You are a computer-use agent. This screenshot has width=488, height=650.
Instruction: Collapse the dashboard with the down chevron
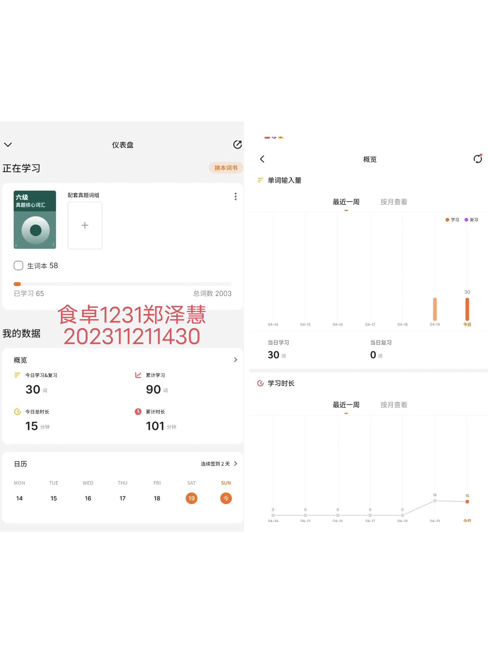[x=8, y=145]
